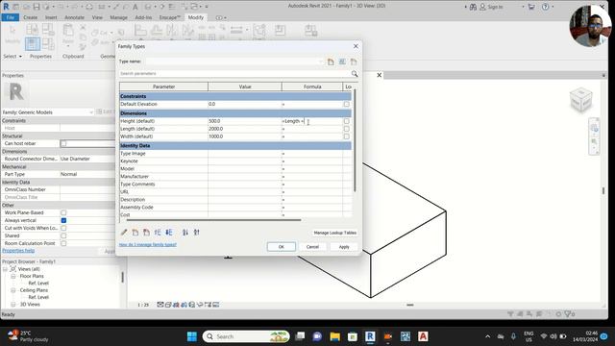Click the Cancel button in Family Types

click(312, 247)
